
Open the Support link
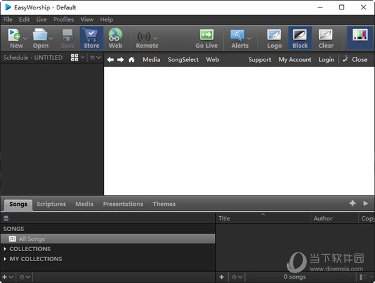[x=260, y=60]
